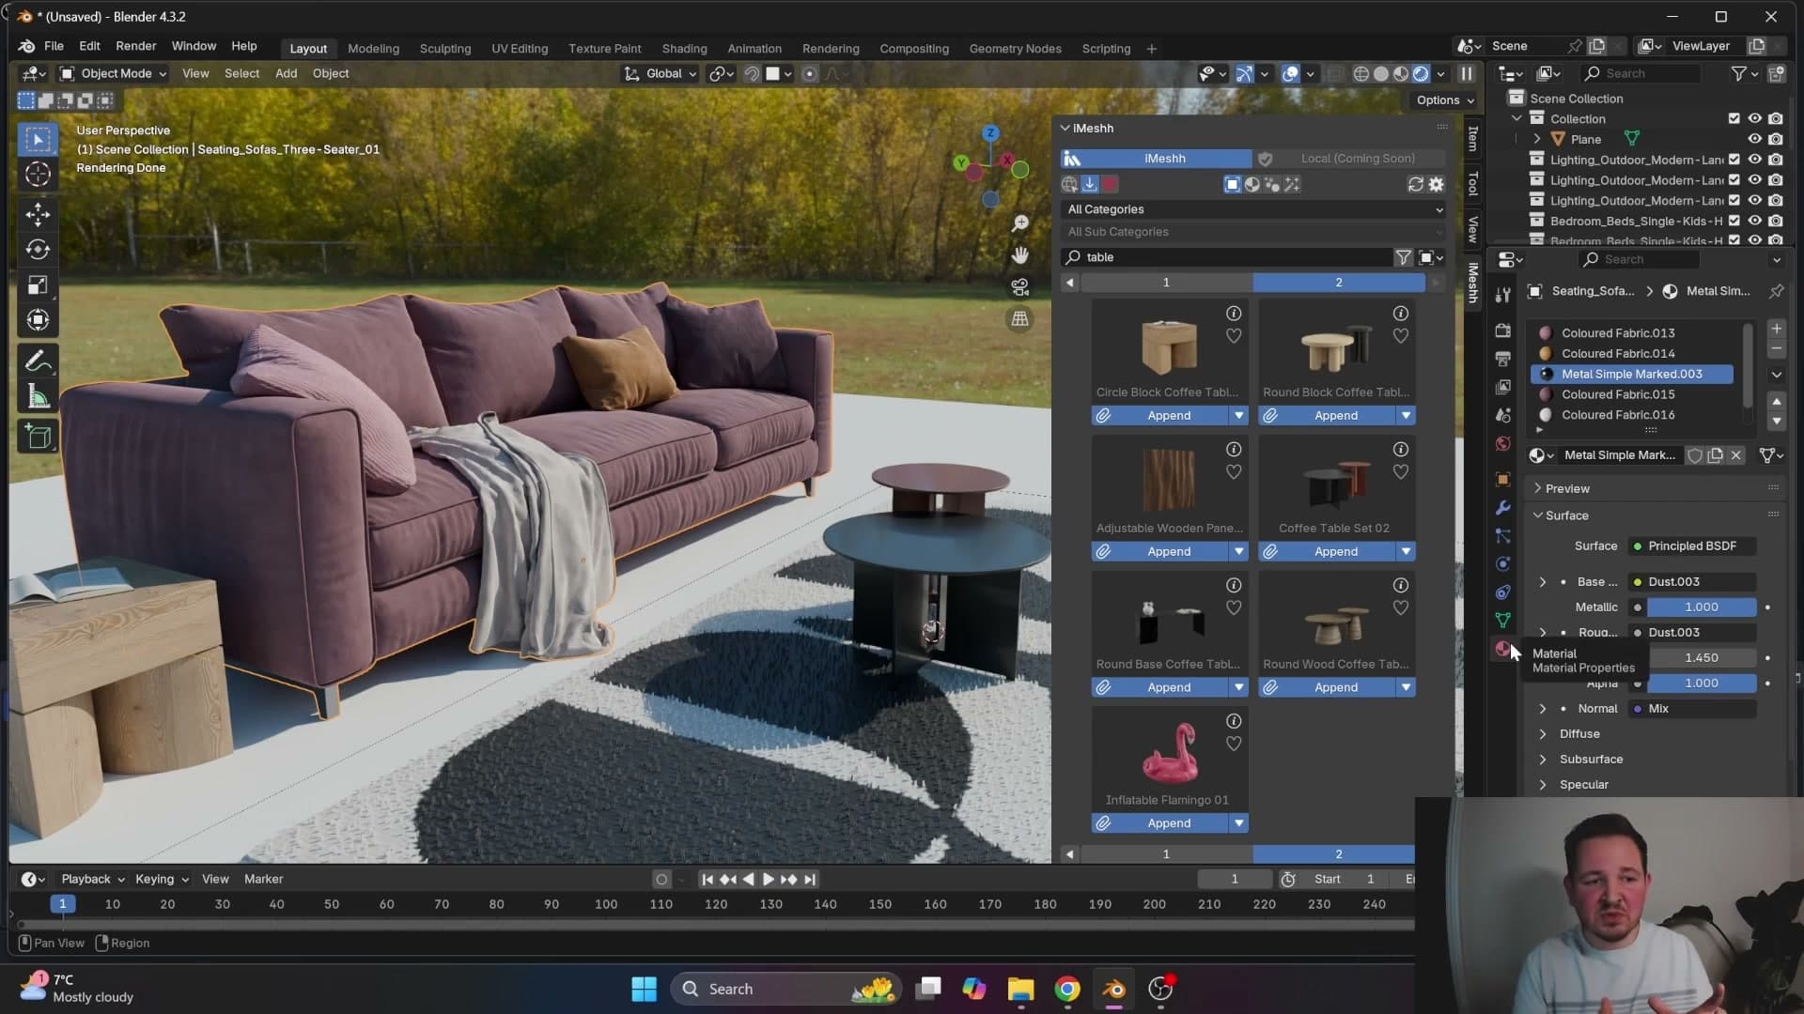Open the iMeshh settings gear
1804x1014 pixels.
1437,185
